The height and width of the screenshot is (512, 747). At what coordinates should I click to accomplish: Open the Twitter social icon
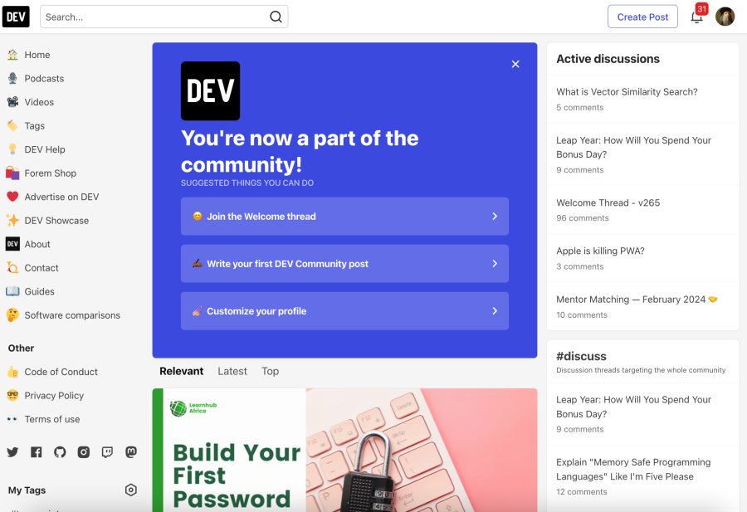[x=12, y=452]
